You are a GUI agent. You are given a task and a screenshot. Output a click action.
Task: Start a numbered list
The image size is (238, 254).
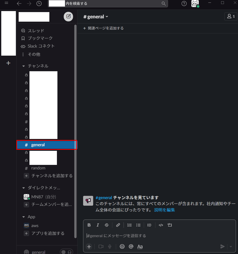coord(129,225)
